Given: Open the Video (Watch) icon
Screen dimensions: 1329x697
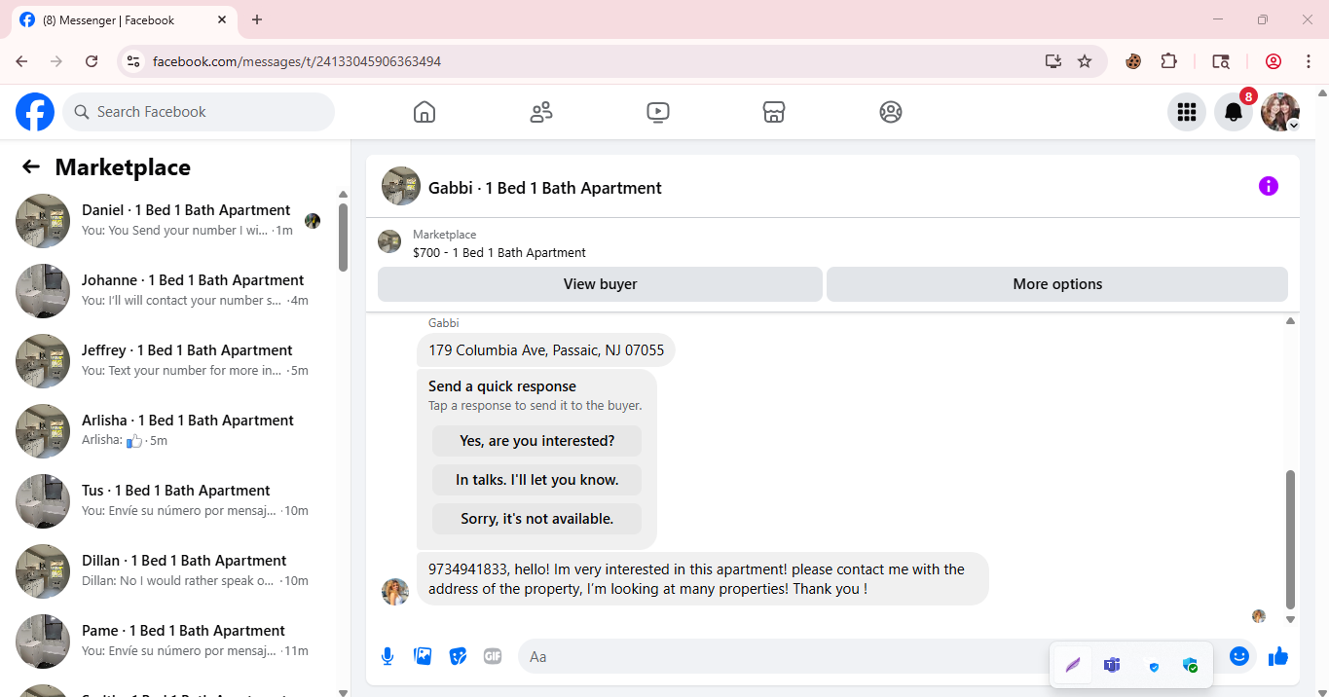Looking at the screenshot, I should pyautogui.click(x=657, y=112).
